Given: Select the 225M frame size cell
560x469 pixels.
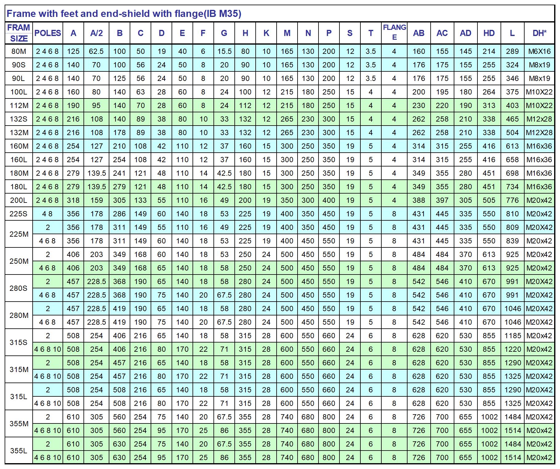Looking at the screenshot, I should click(x=19, y=234).
